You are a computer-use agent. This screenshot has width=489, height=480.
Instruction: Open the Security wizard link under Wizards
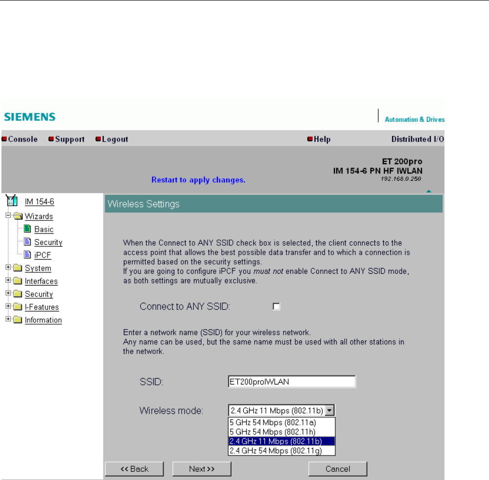pos(48,242)
